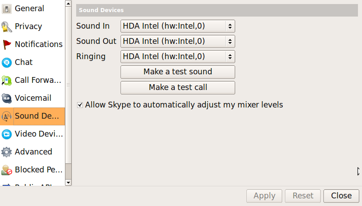
Task: Click sidebar scrollbar up arrow
Action: 69,4
